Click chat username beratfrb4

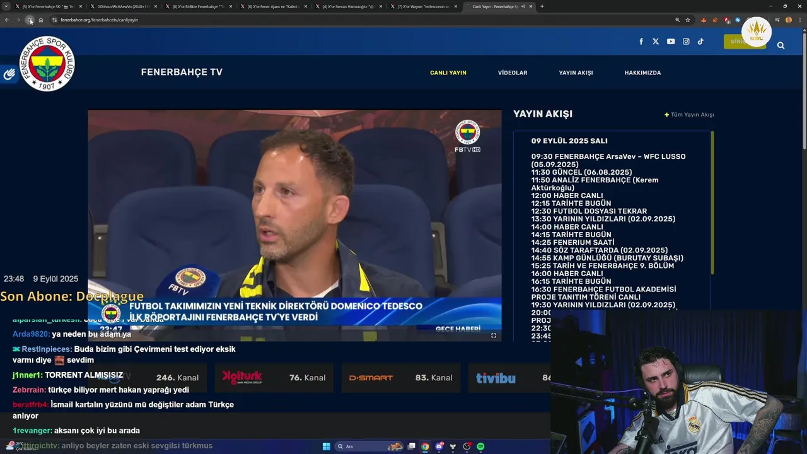point(30,405)
